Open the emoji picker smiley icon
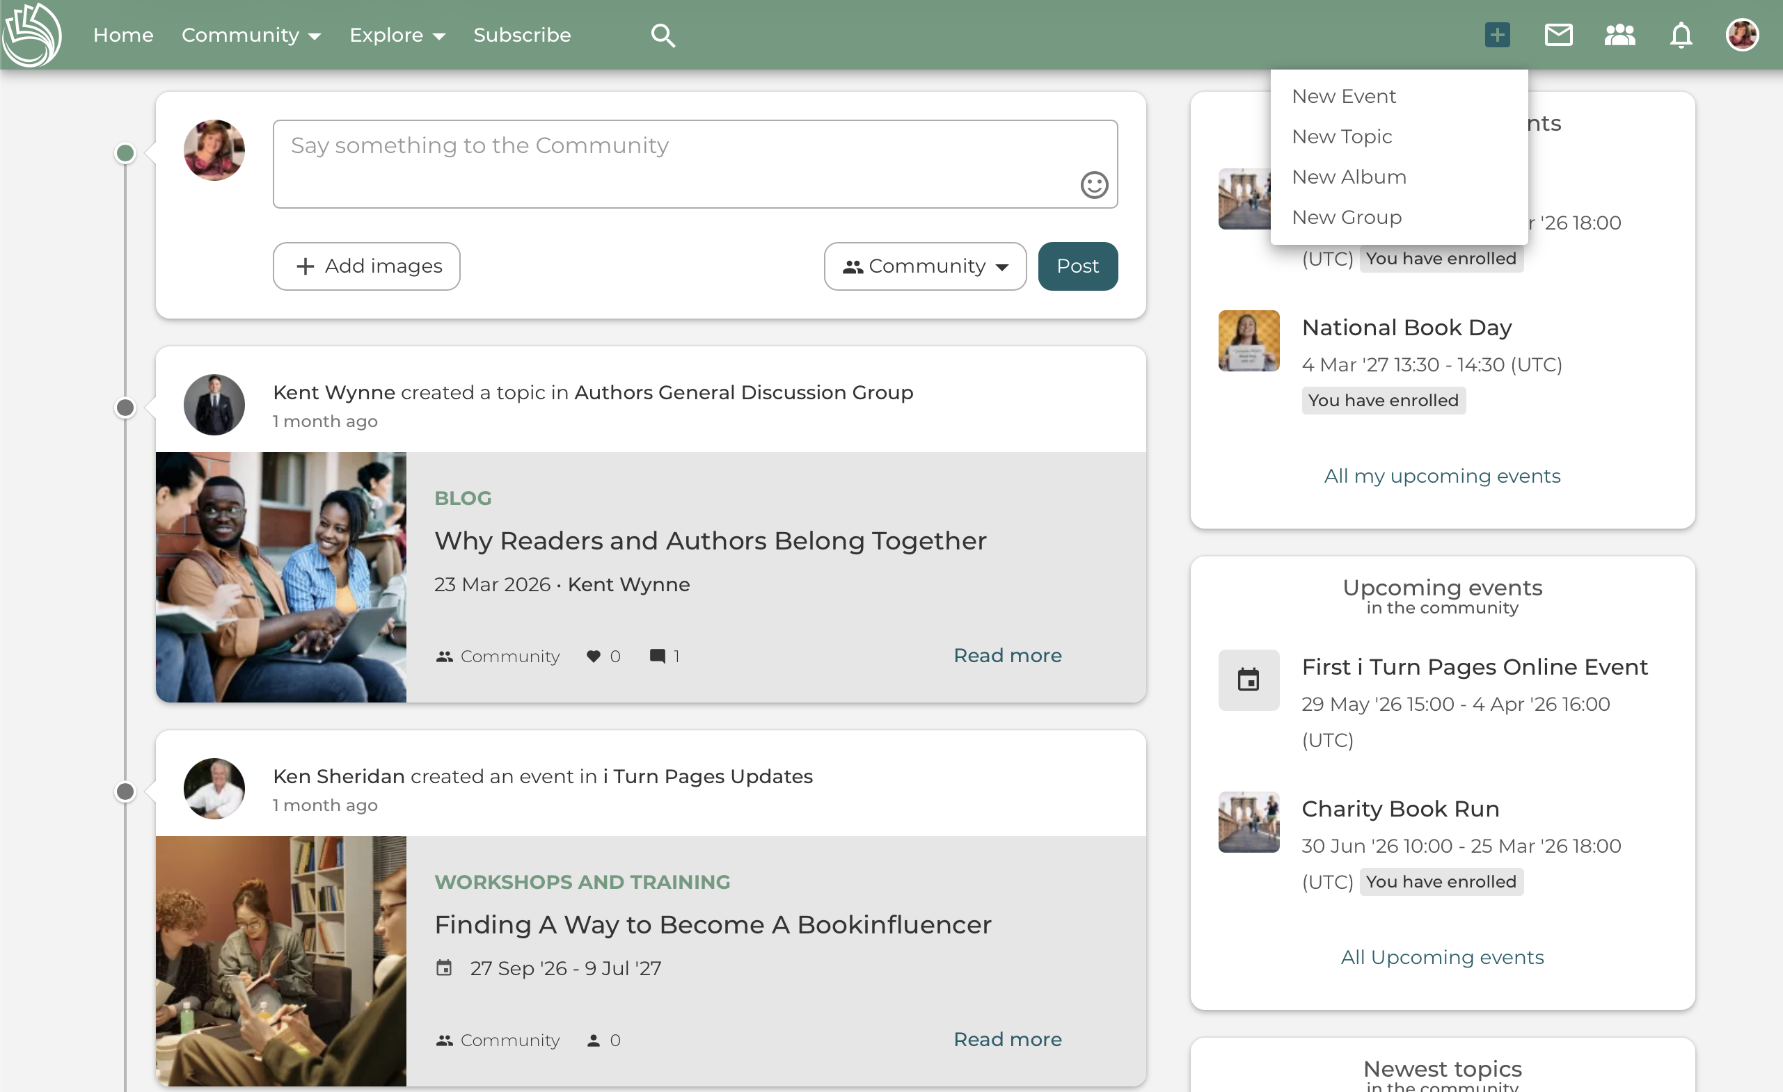 1094,184
